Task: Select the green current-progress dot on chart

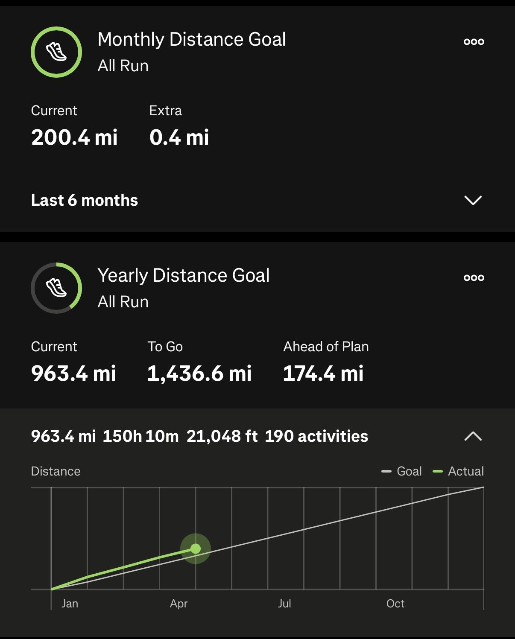Action: [x=196, y=549]
